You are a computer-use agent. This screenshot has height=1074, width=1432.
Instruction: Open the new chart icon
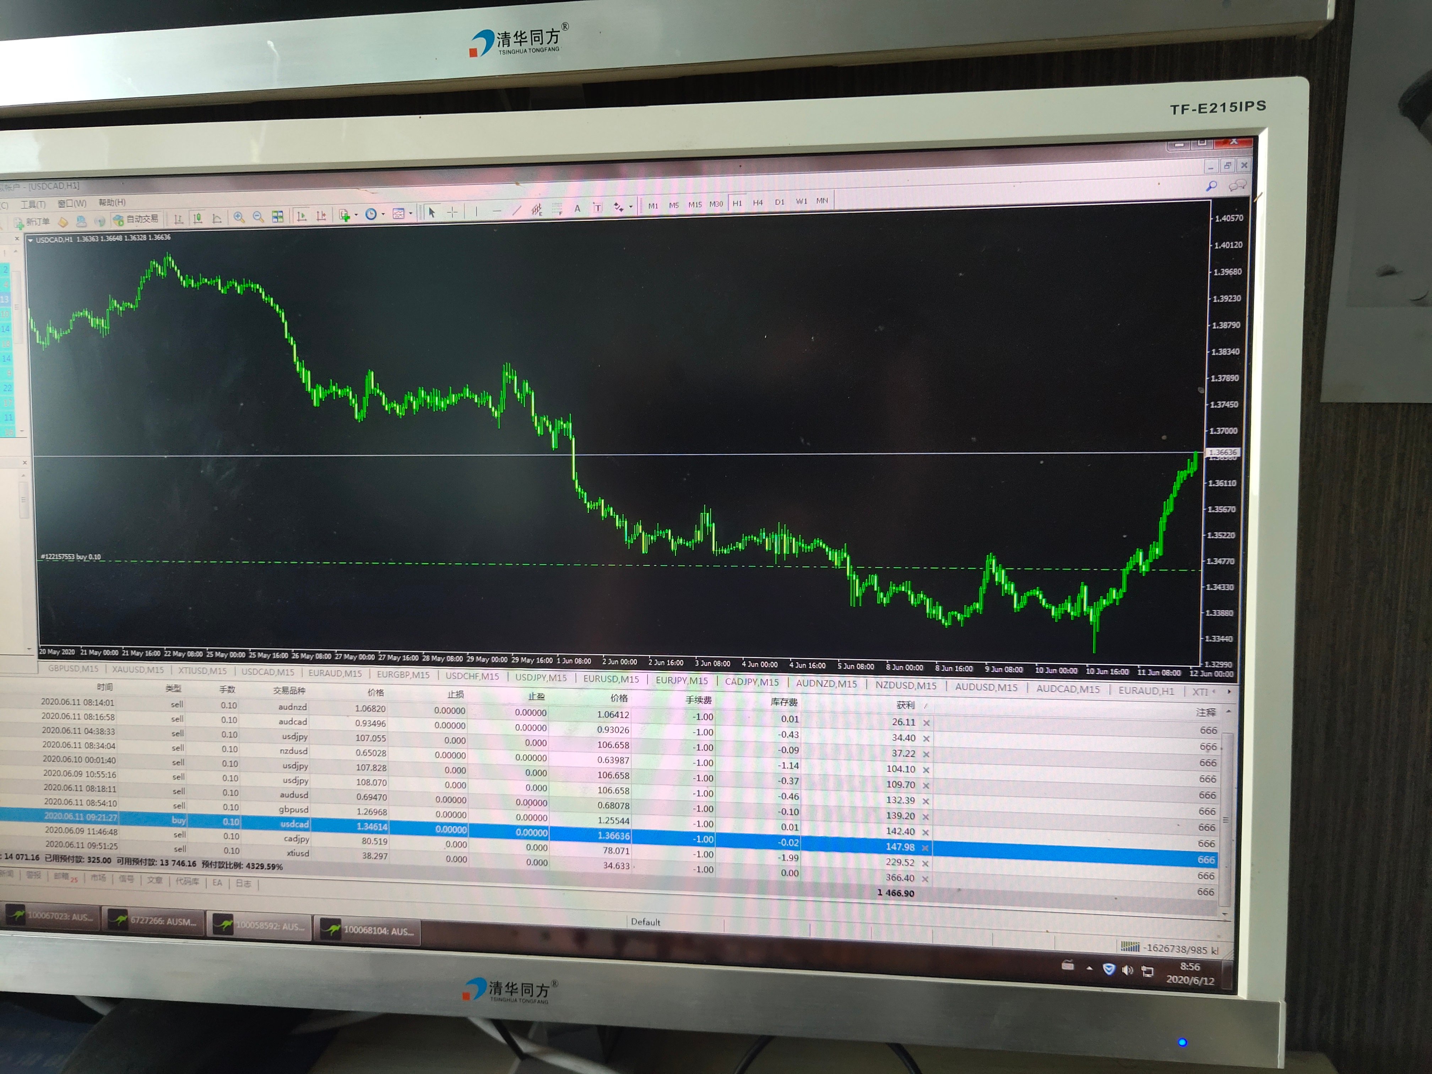pyautogui.click(x=345, y=215)
